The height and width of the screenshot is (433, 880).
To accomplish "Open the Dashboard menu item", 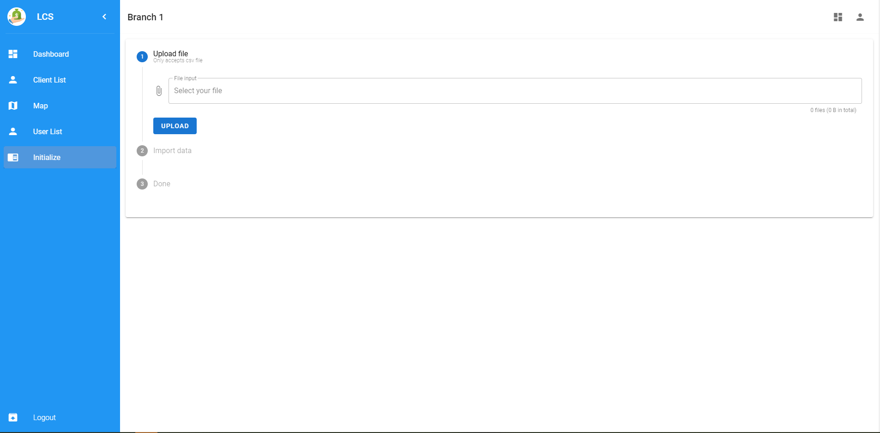I will 51,54.
